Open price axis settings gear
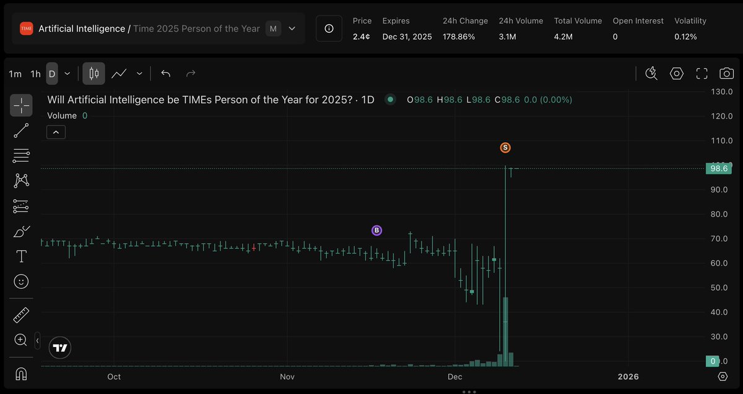 723,376
